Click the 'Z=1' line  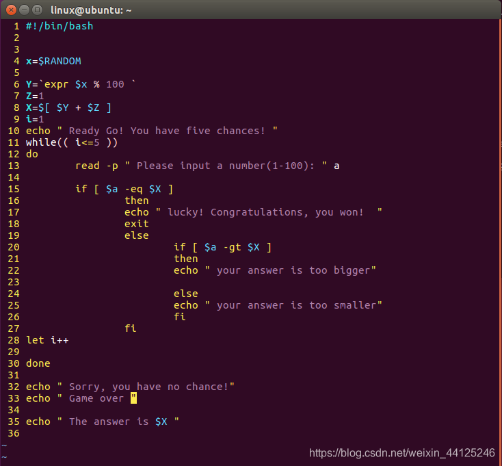(x=35, y=96)
